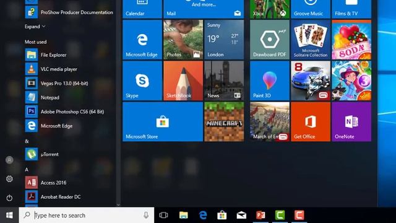Image resolution: width=396 pixels, height=223 pixels.
Task: Open the Mail tile
Action: click(204, 9)
